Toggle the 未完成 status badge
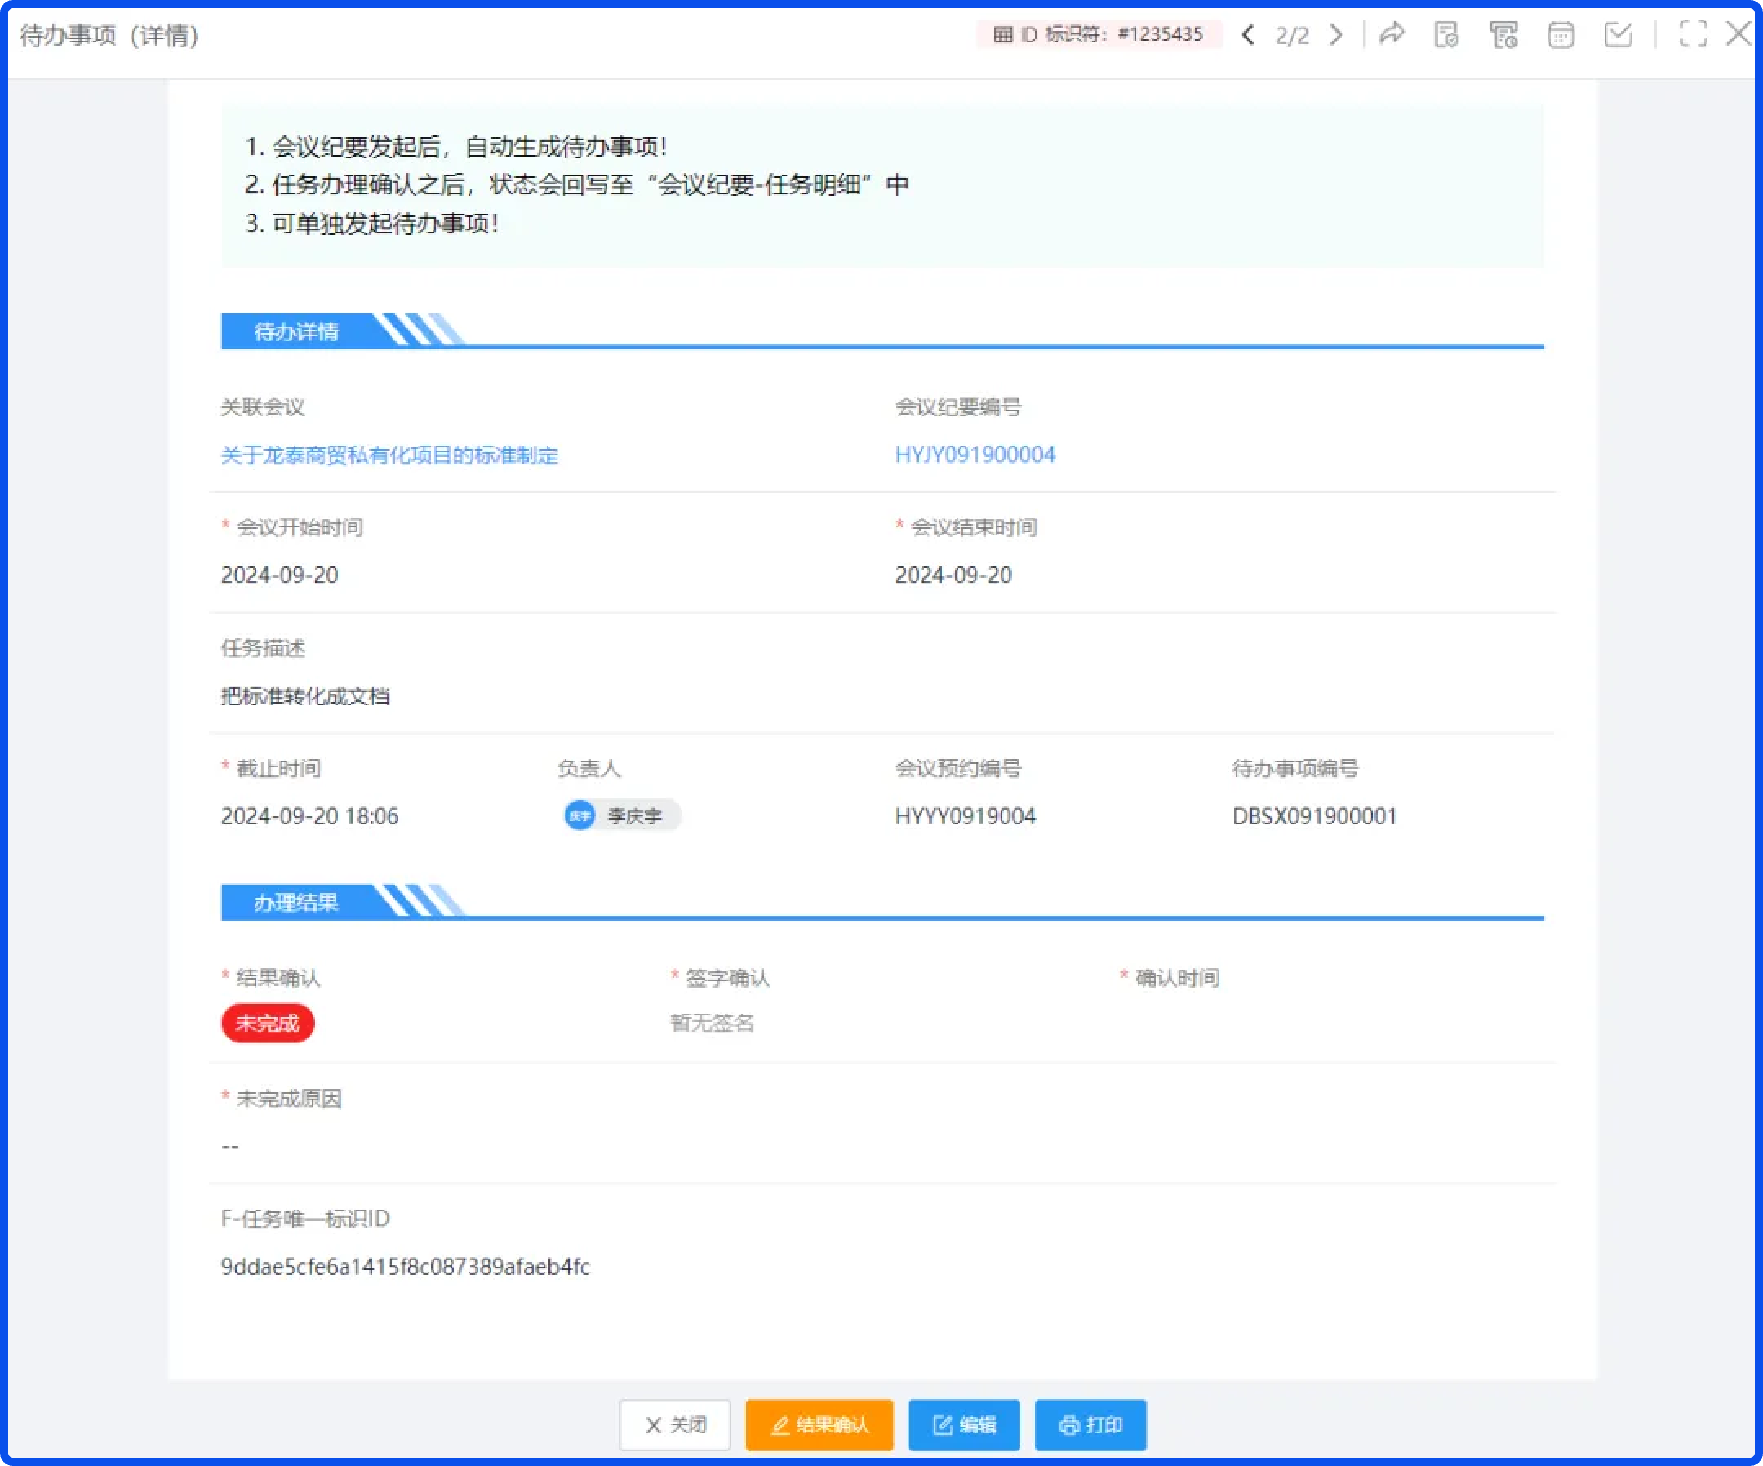Image resolution: width=1763 pixels, height=1466 pixels. coord(268,1023)
